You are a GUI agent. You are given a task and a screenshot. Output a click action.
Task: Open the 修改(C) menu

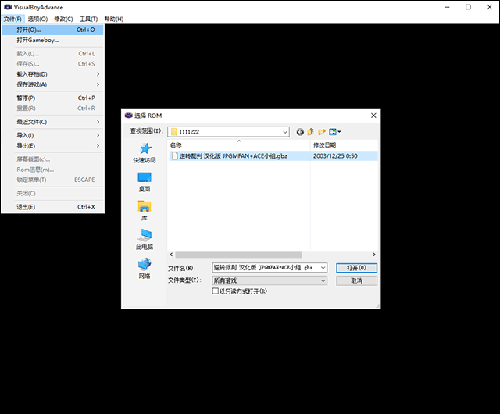click(x=63, y=19)
